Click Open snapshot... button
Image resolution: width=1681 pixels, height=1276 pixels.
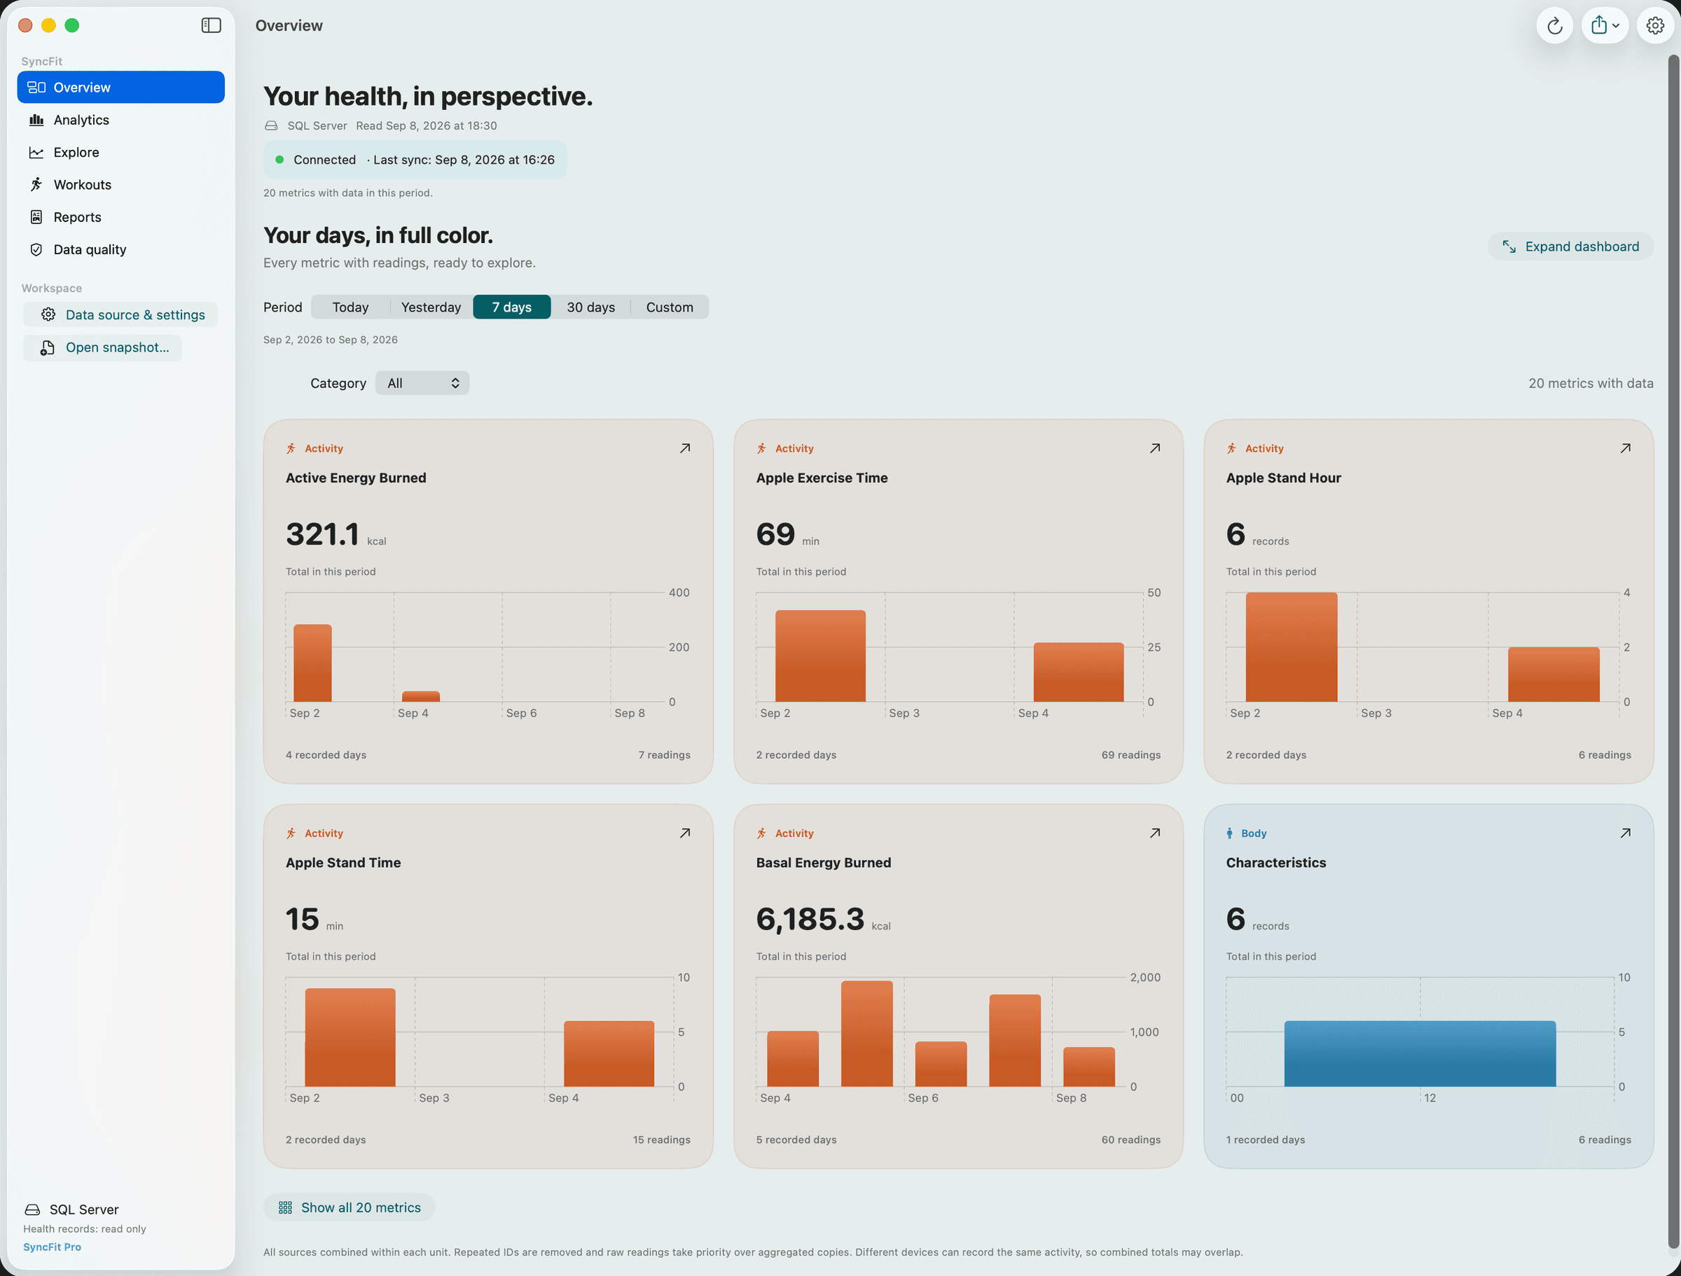coord(102,347)
